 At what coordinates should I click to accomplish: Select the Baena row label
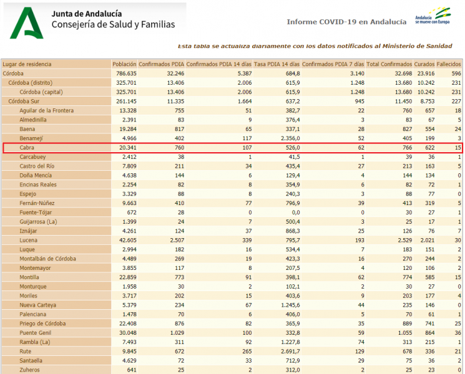point(27,129)
